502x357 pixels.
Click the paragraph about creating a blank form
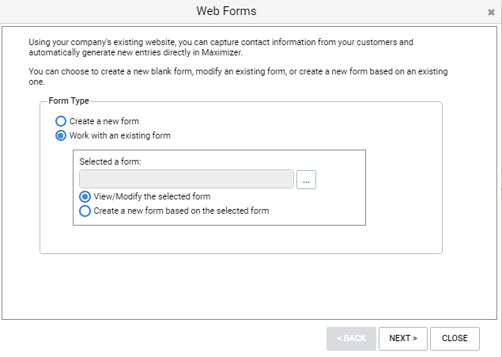pos(237,75)
